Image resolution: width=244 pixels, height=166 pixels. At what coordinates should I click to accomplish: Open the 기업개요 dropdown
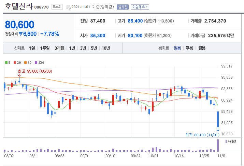pyautogui.click(x=140, y=7)
